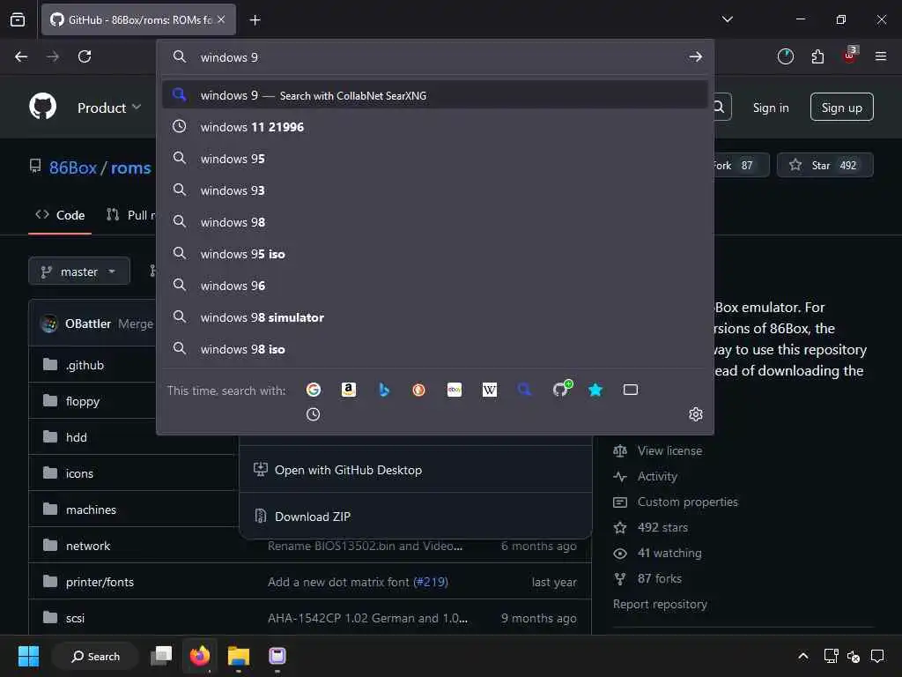Open GitHub search magnifier button
Viewport: 902px width, 677px height.
click(x=720, y=107)
